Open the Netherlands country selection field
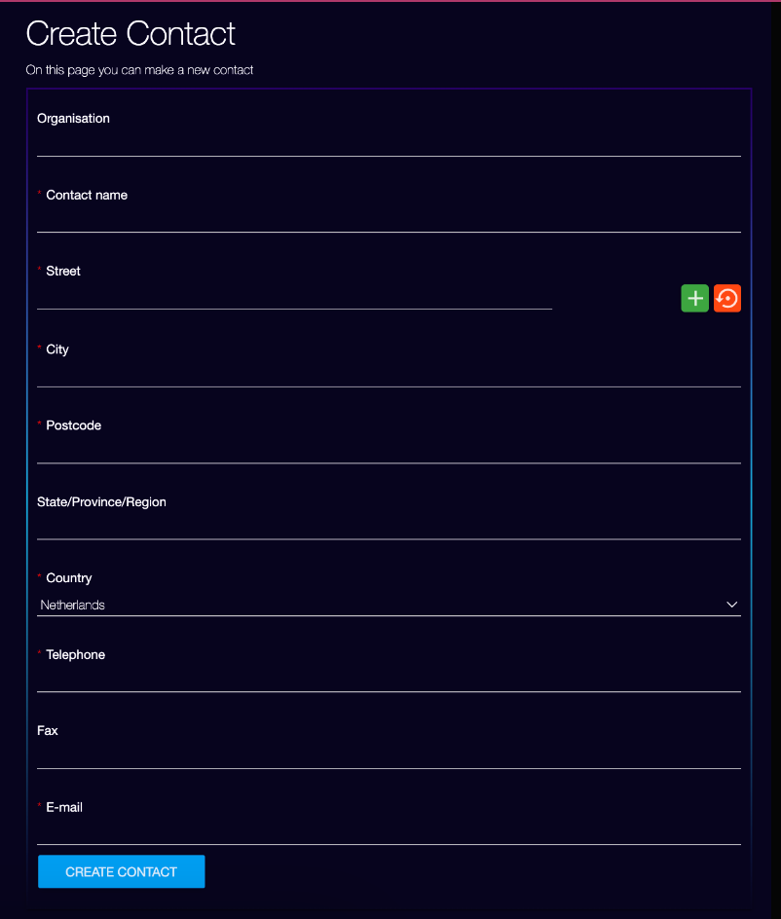 point(389,605)
